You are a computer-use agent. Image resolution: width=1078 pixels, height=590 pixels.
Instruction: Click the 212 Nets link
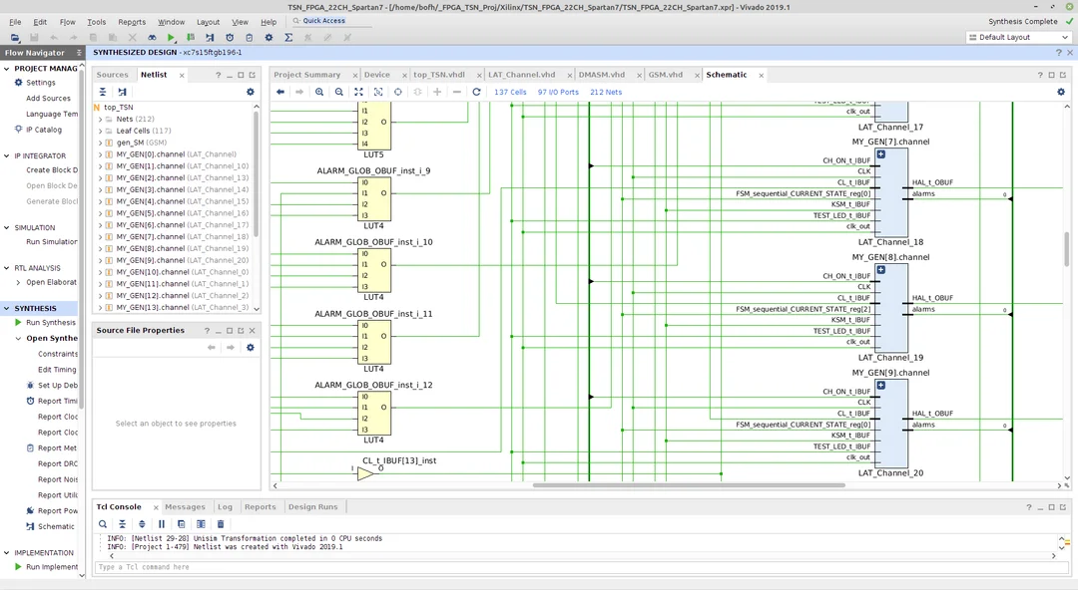coord(606,92)
